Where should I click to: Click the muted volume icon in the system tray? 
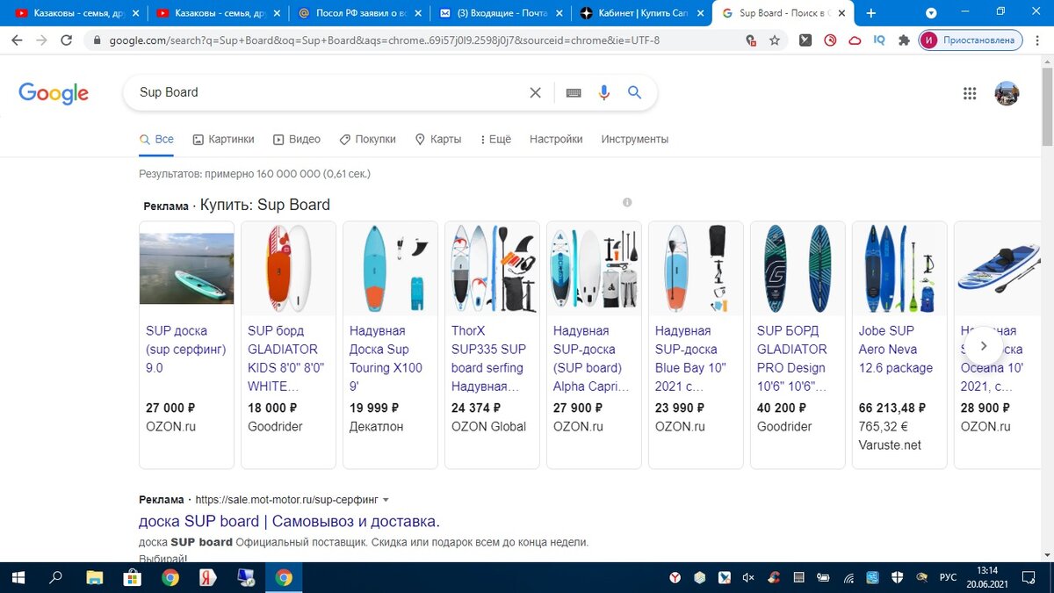[748, 577]
